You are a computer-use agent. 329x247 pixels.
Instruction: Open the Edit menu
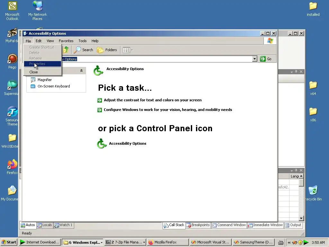[39, 41]
